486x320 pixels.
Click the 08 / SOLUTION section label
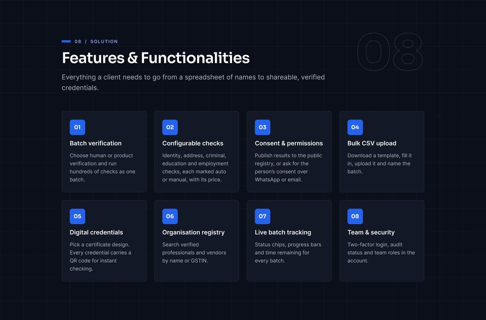point(96,41)
